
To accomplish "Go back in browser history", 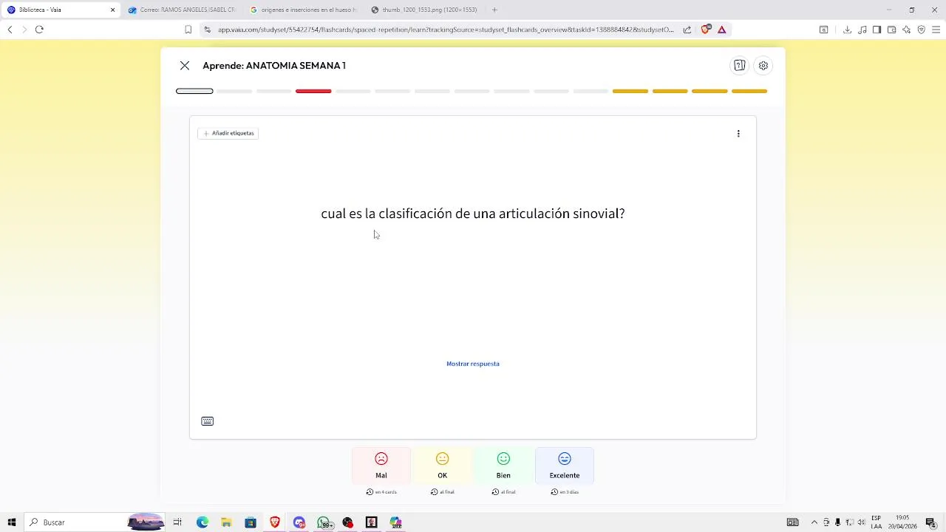I will click(x=10, y=30).
